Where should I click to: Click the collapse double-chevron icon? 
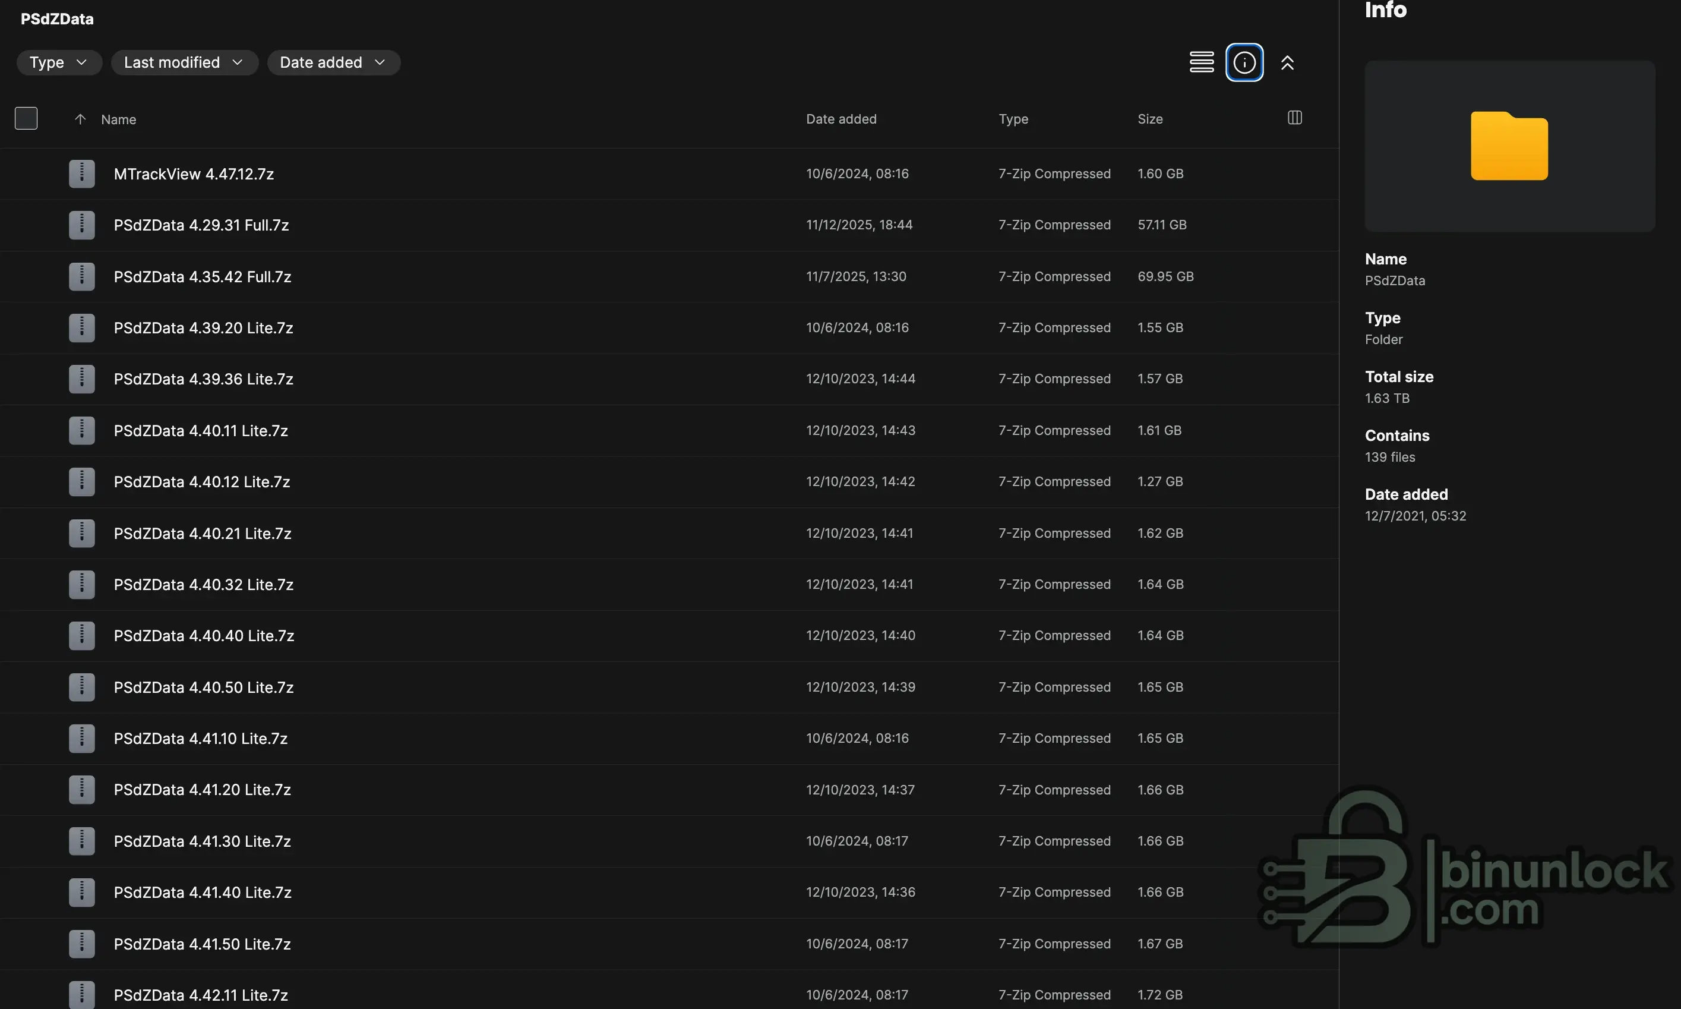(x=1287, y=62)
